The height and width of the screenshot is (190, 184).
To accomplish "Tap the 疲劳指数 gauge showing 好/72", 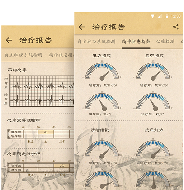I will [x=153, y=102].
